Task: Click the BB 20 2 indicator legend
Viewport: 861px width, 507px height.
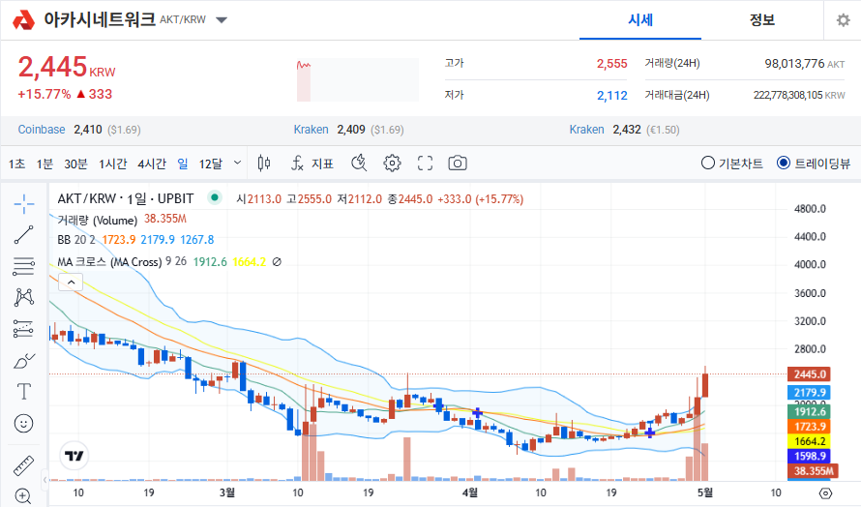Action: click(x=76, y=240)
